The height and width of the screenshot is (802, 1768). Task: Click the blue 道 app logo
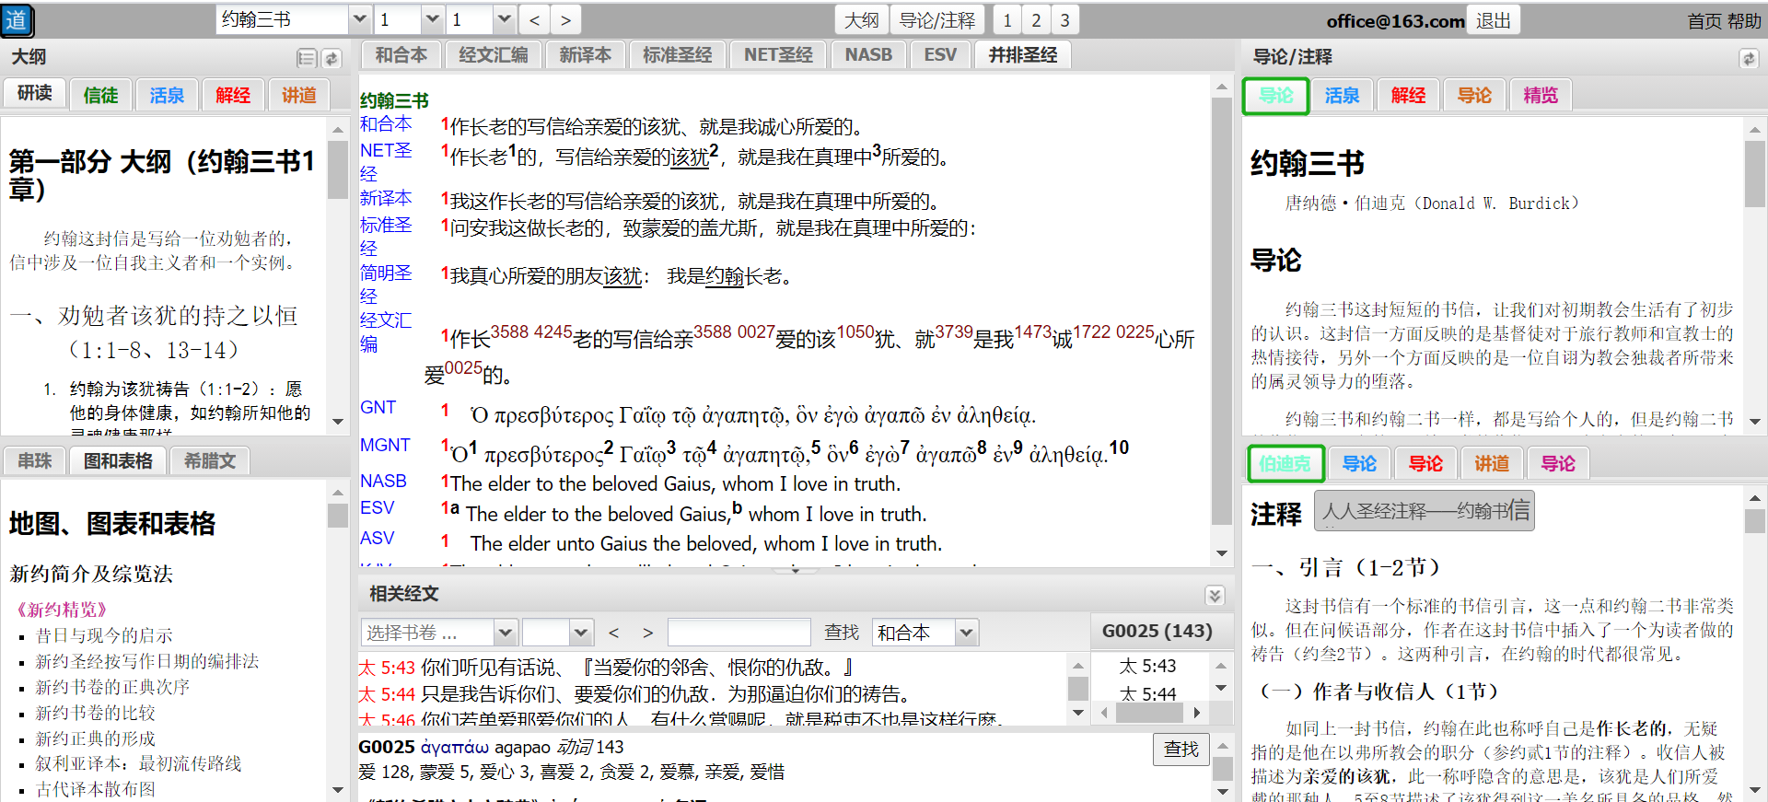pyautogui.click(x=17, y=20)
